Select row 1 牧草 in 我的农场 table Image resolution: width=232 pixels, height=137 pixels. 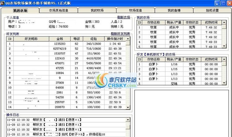pos(179,27)
